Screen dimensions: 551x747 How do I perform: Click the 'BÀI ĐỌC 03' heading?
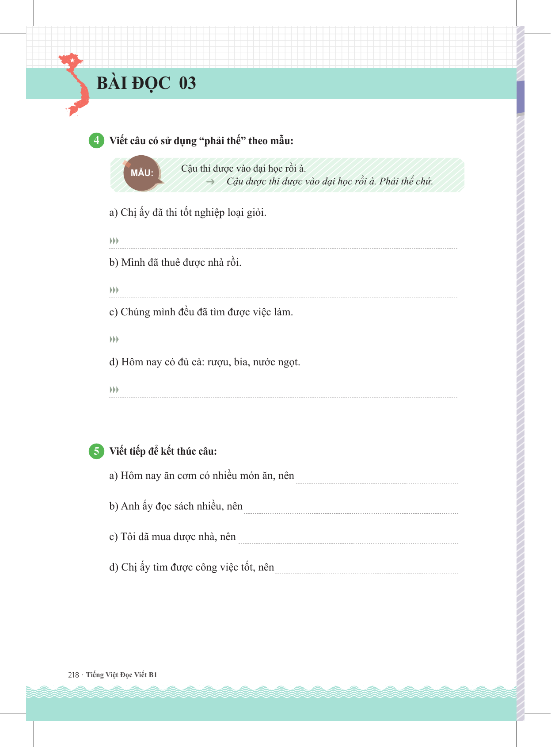coord(146,83)
